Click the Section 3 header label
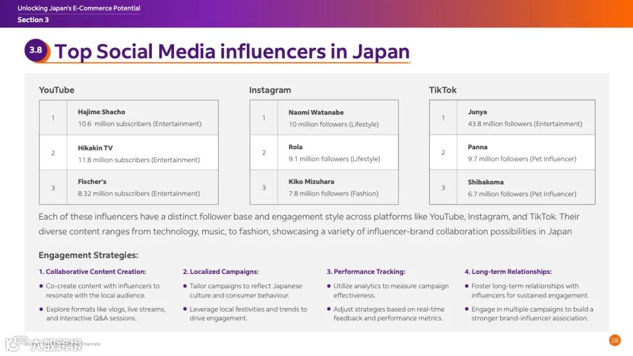This screenshot has width=633, height=356. 33,20
